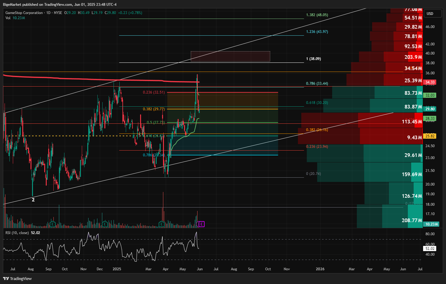Viewport: 446px width, 284px height.
Task: Click the 46.00 price axis label
Action: click(x=430, y=27)
